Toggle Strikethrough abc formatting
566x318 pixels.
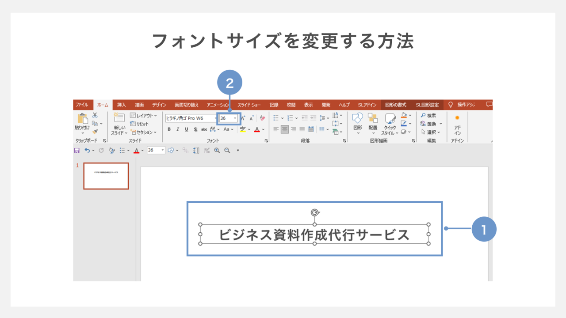(x=204, y=129)
